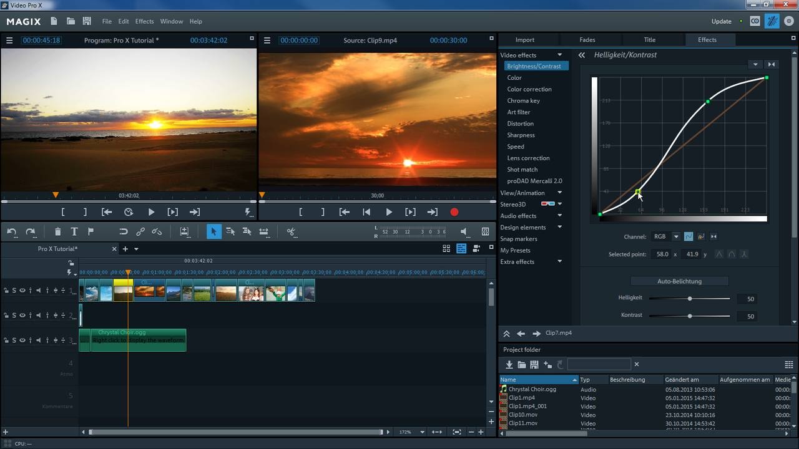This screenshot has height=449, width=799.
Task: Click the Undo arrow icon
Action: pyautogui.click(x=12, y=231)
